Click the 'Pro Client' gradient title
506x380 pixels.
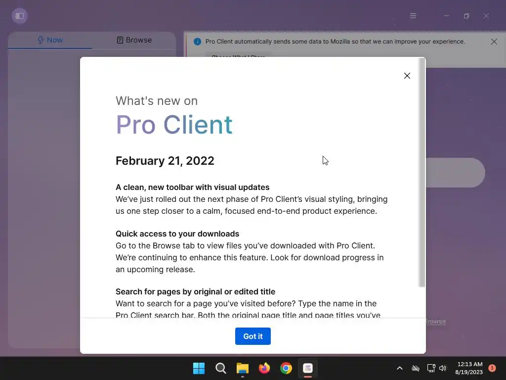tap(174, 125)
